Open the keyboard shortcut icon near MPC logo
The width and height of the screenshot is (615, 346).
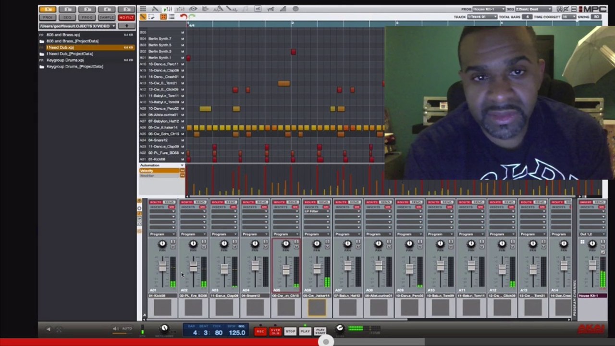(559, 9)
